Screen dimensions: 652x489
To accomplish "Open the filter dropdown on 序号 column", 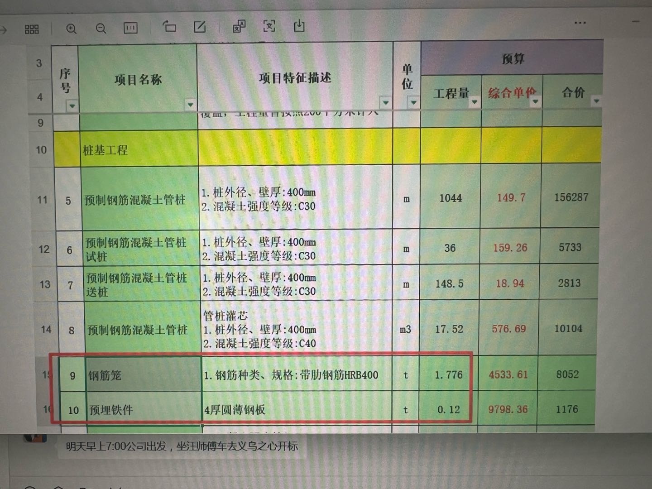I will (x=73, y=105).
